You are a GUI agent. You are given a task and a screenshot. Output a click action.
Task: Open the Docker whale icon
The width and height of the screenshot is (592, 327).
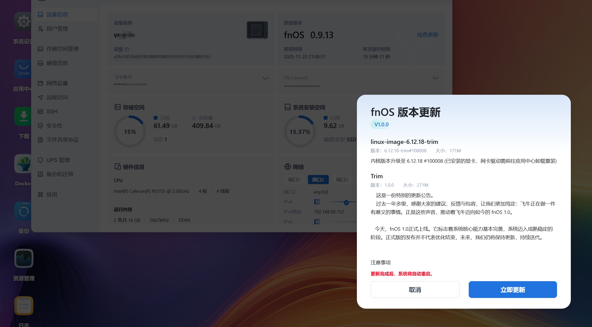tap(23, 164)
